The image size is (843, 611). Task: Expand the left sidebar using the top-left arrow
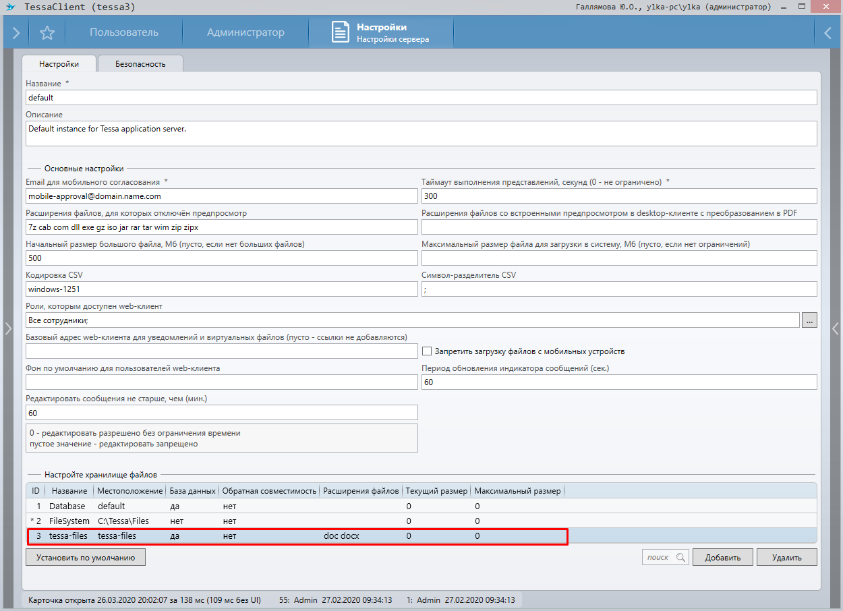click(16, 32)
